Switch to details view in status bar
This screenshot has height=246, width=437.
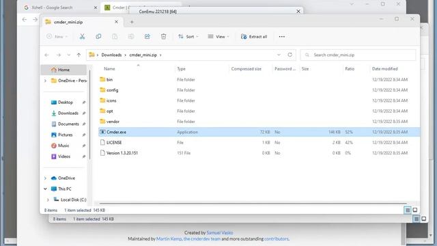click(x=408, y=210)
